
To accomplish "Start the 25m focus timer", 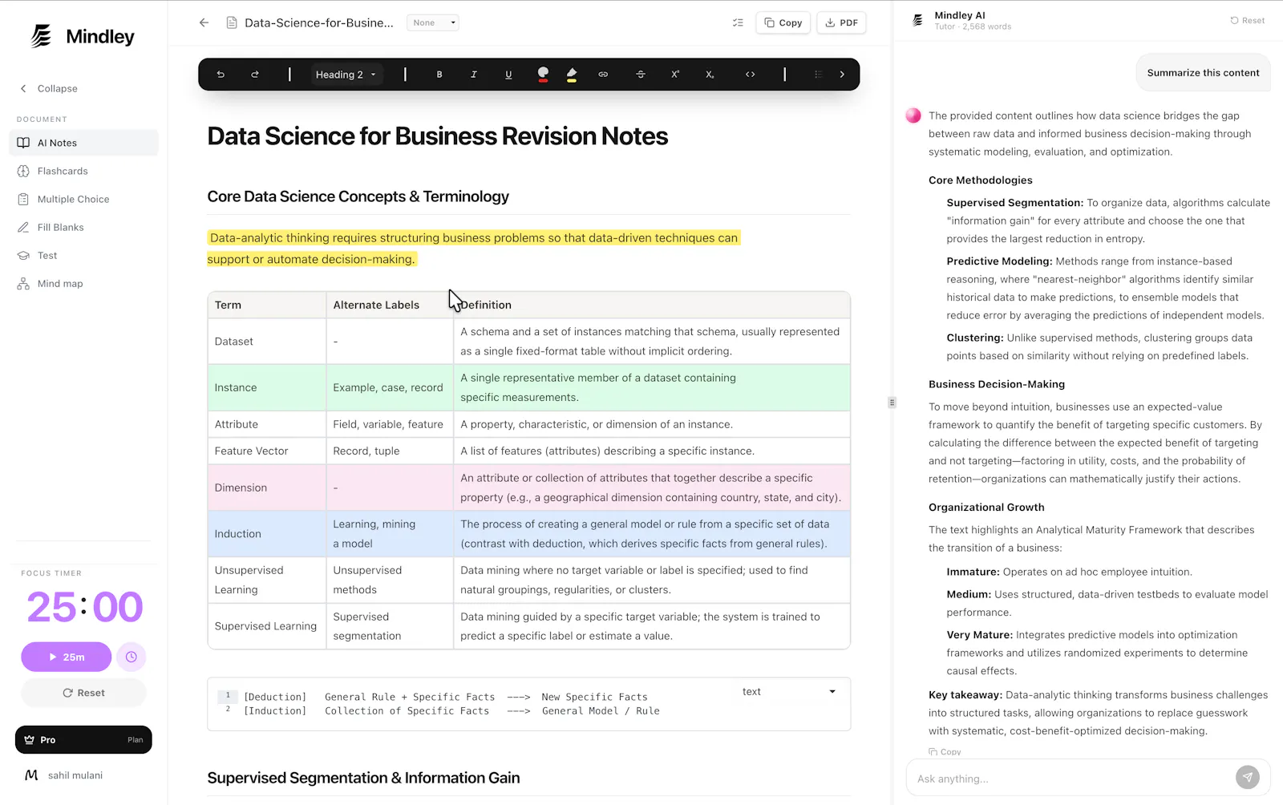I will pyautogui.click(x=66, y=657).
